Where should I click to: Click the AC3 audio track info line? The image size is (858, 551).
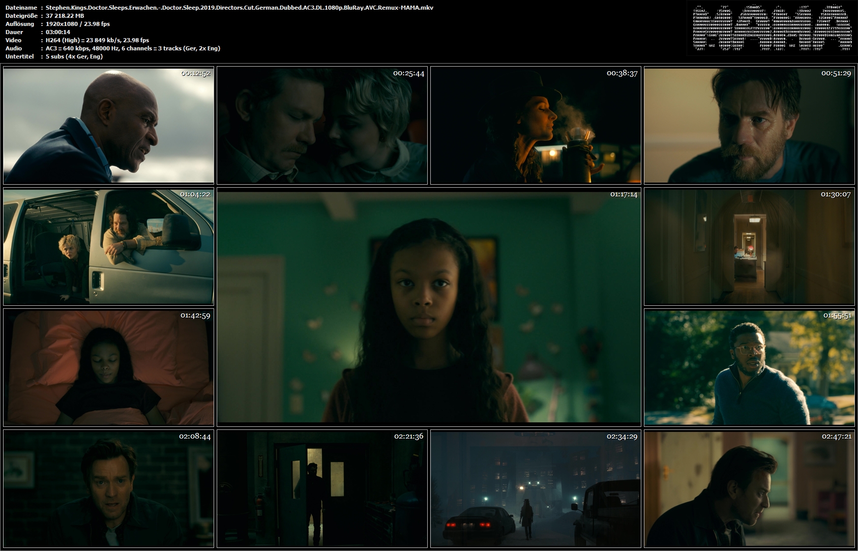tap(133, 48)
